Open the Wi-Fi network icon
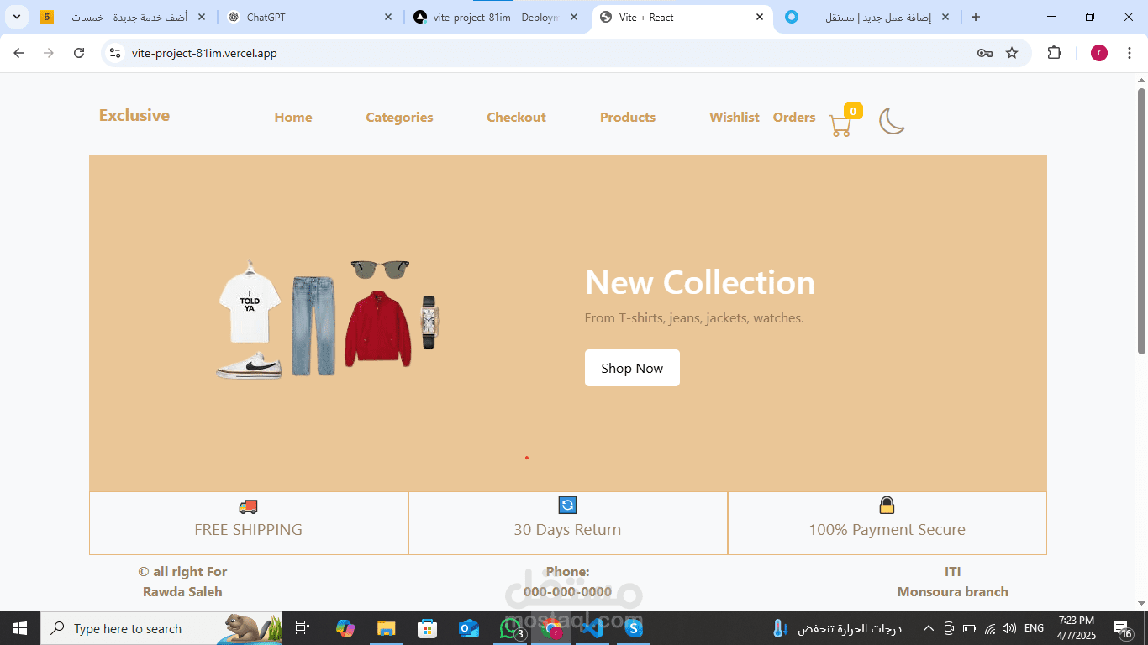Screen dimensions: 1148x645 990,628
